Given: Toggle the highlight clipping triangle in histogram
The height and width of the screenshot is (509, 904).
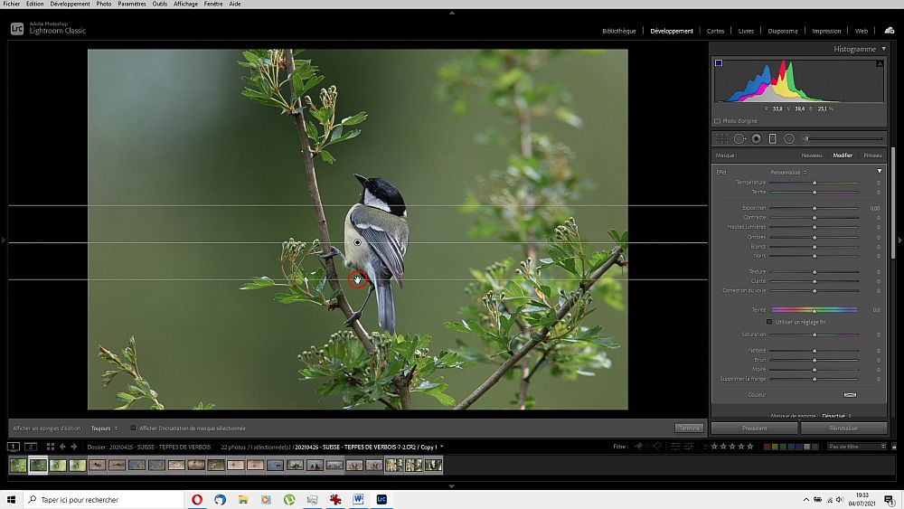Looking at the screenshot, I should pos(880,63).
